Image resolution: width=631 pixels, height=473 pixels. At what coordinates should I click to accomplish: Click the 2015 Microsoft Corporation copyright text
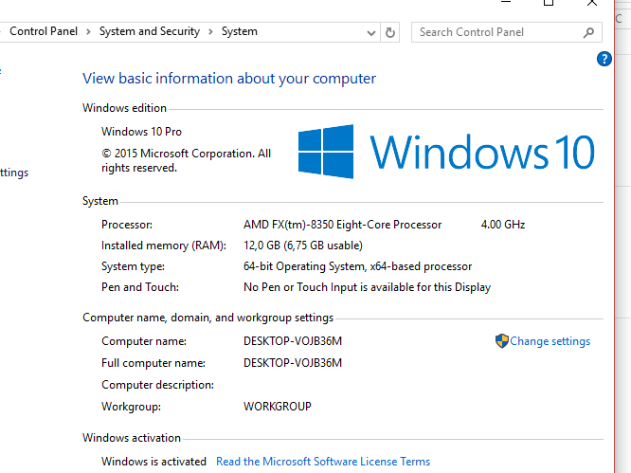tap(186, 160)
